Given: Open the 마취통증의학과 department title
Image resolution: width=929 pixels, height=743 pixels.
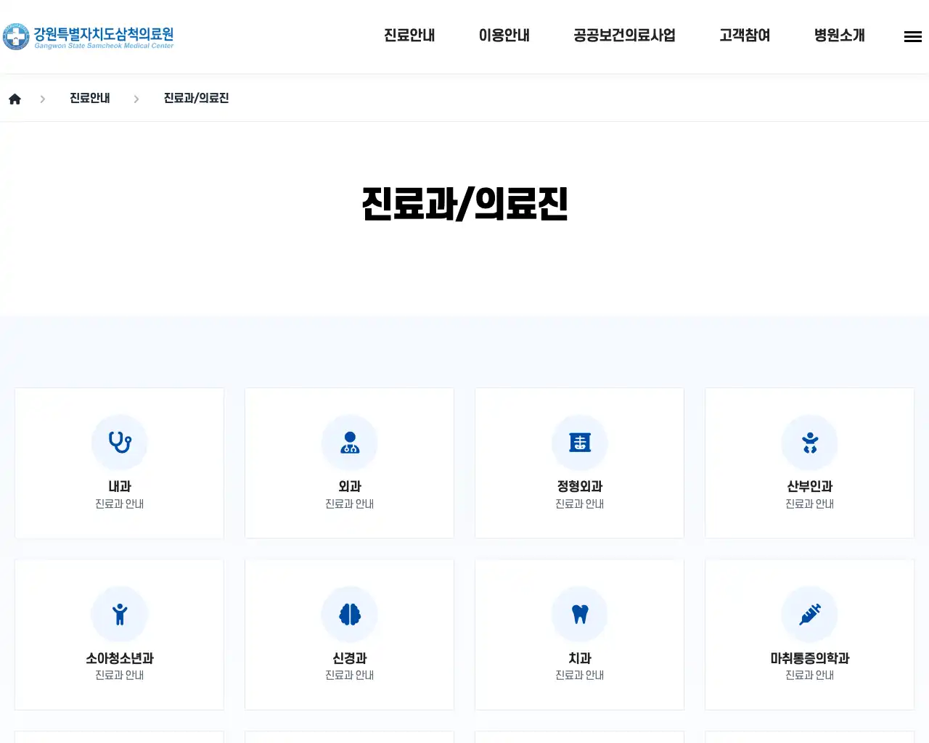Looking at the screenshot, I should [x=810, y=658].
